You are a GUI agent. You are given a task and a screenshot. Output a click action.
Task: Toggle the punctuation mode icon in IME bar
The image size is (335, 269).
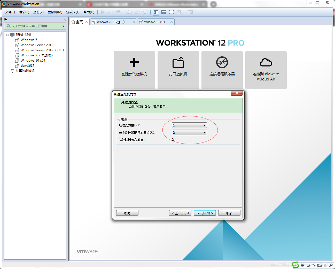(x=314, y=265)
